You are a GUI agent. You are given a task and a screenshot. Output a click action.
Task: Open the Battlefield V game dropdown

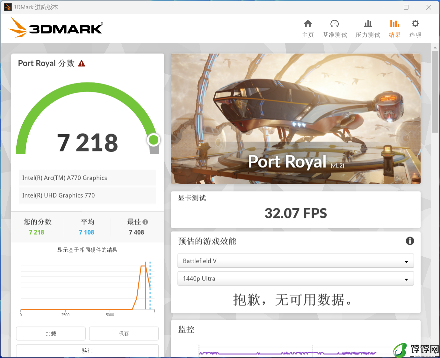coord(295,261)
